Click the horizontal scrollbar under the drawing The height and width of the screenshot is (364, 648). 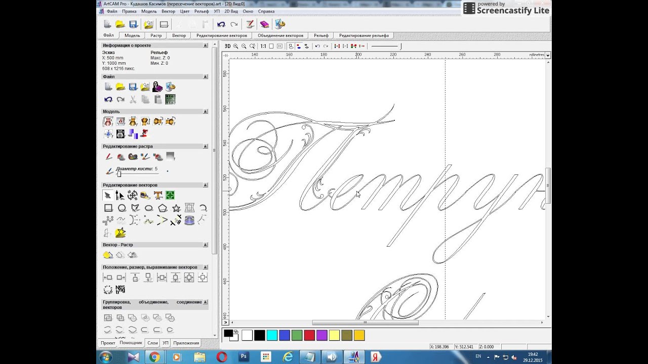(x=366, y=323)
